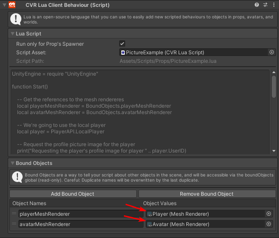This screenshot has width=279, height=238.
Task: Collapse the CVR Lua Client Behaviour component
Action: (x=4, y=5)
